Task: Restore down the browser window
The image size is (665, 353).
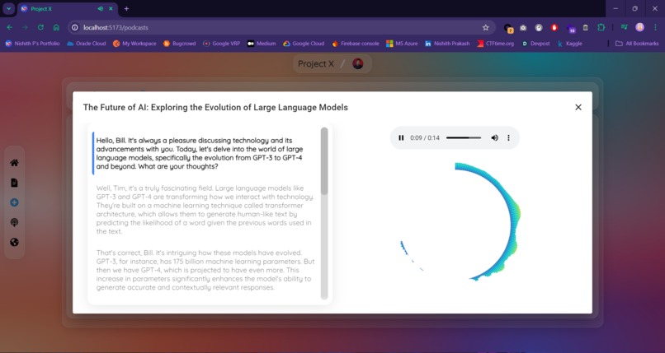Action: tap(635, 8)
